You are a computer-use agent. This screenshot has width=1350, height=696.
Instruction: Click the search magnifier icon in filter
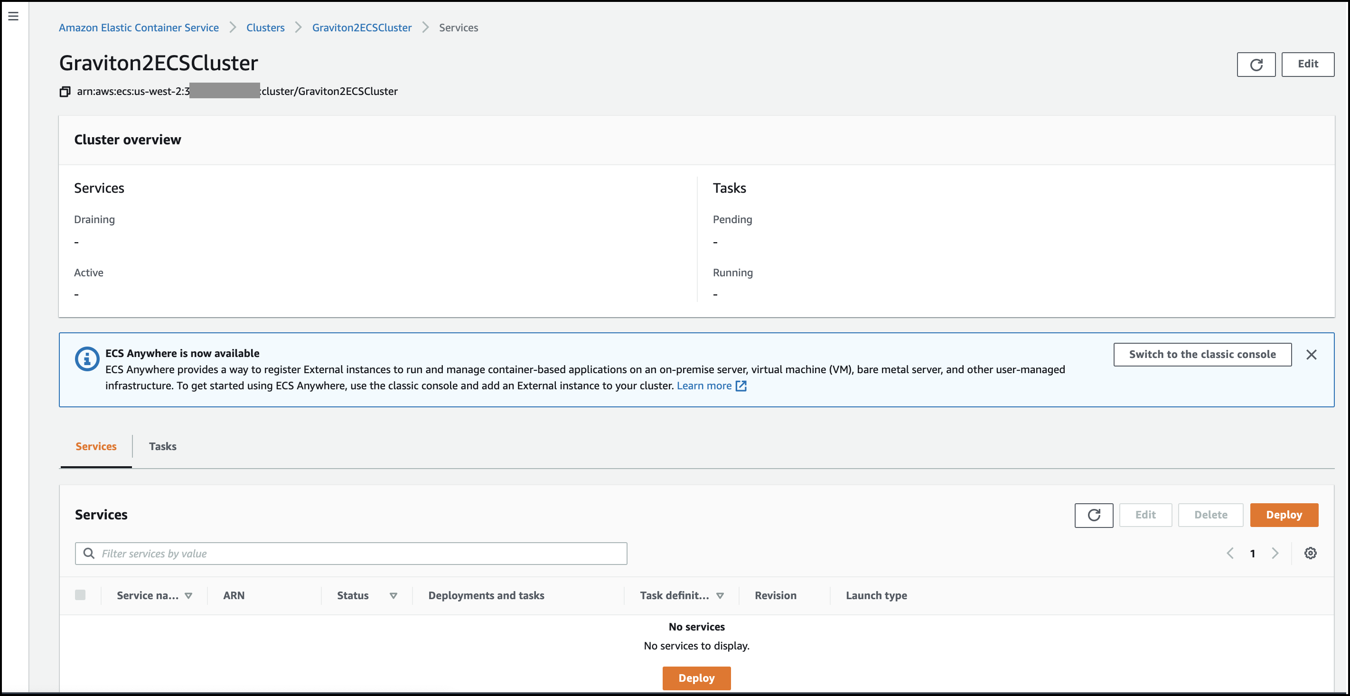click(89, 554)
